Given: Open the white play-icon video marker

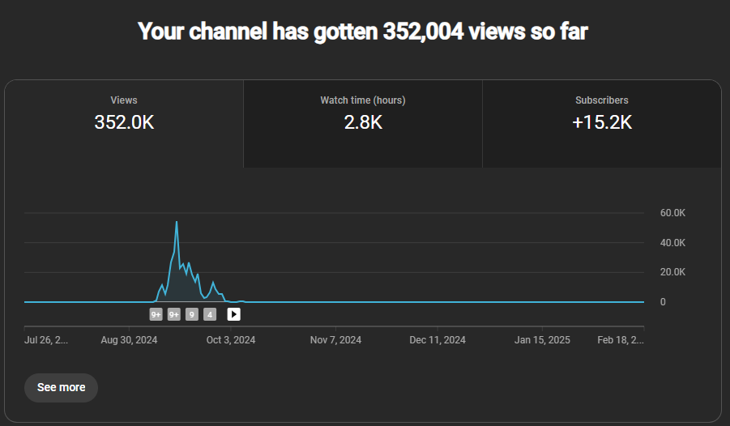Looking at the screenshot, I should click(233, 314).
